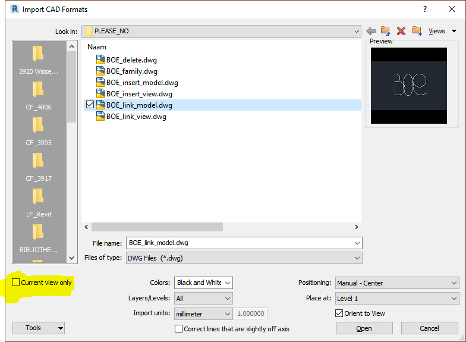This screenshot has height=342, width=466.
Task: Click the Back arrow icon
Action: coord(371,31)
